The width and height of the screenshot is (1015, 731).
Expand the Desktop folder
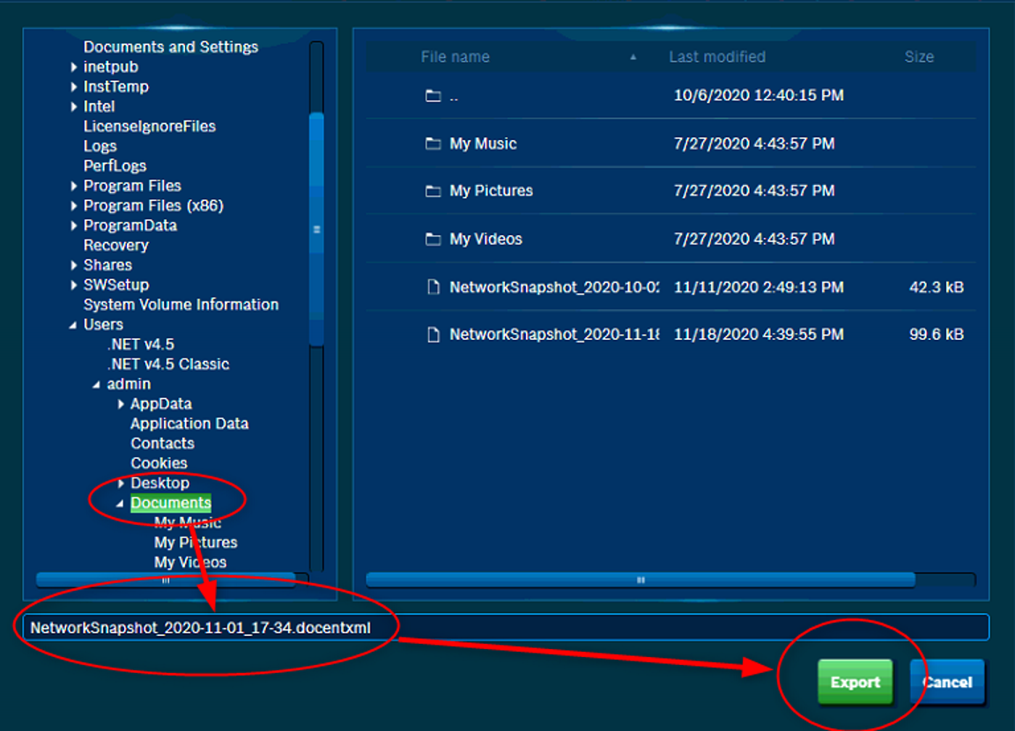point(121,484)
